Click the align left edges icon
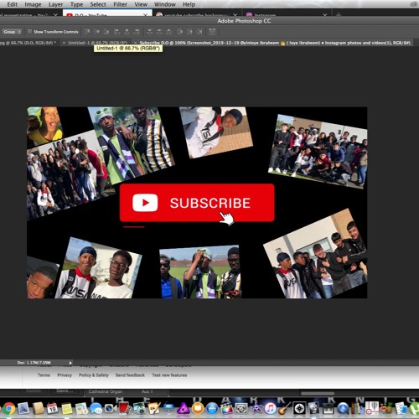 coord(117,32)
